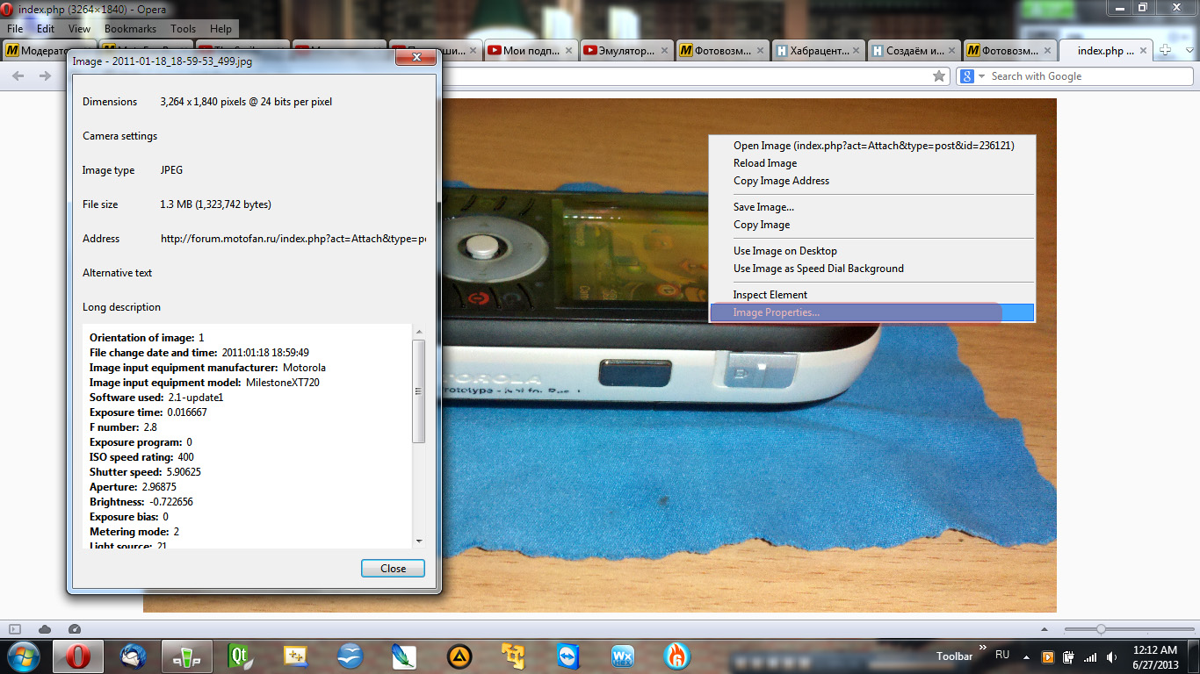Adjust the page zoom slider
This screenshot has width=1200, height=674.
tap(1101, 629)
